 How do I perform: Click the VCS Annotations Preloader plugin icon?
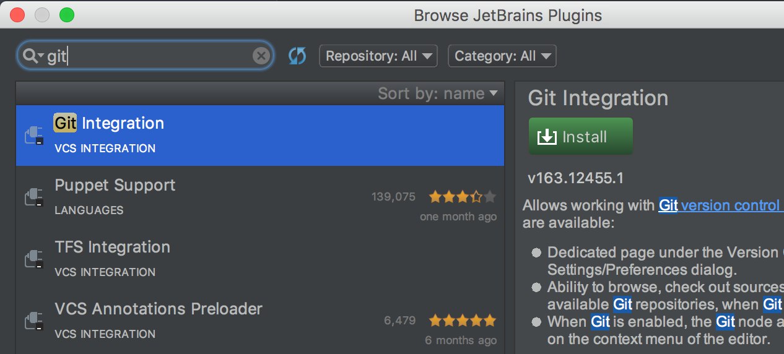tap(33, 321)
